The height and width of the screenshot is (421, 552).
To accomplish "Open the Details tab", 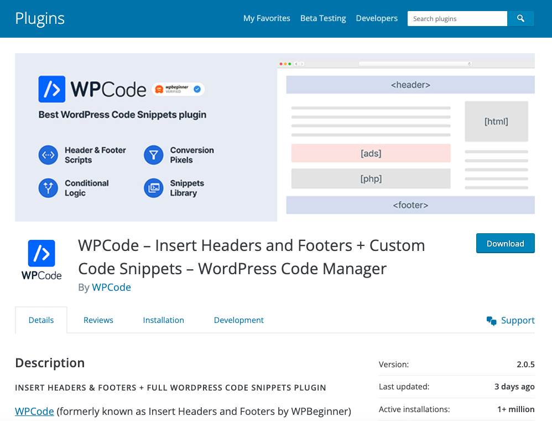I will (x=41, y=320).
